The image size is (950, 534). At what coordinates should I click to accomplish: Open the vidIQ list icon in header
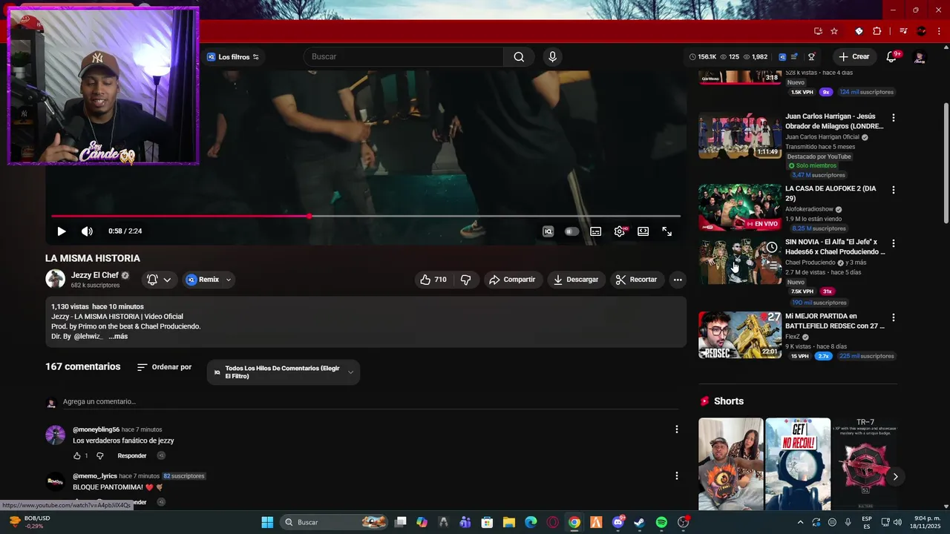coord(794,57)
